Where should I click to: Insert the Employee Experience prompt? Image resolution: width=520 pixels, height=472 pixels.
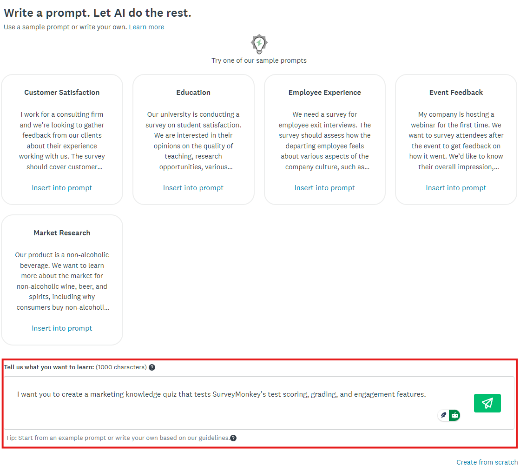pyautogui.click(x=324, y=187)
